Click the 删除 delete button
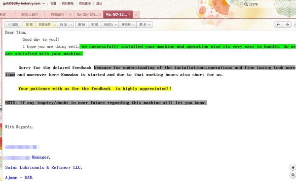The width and height of the screenshot is (296, 181). (81, 25)
